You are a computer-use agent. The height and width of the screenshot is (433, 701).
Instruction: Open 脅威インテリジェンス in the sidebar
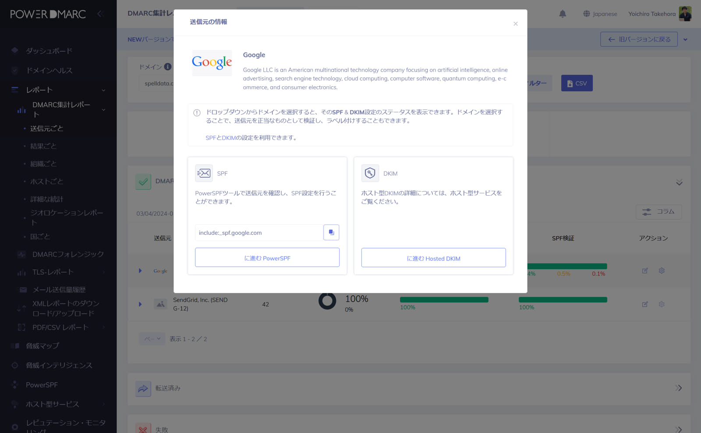(x=59, y=365)
